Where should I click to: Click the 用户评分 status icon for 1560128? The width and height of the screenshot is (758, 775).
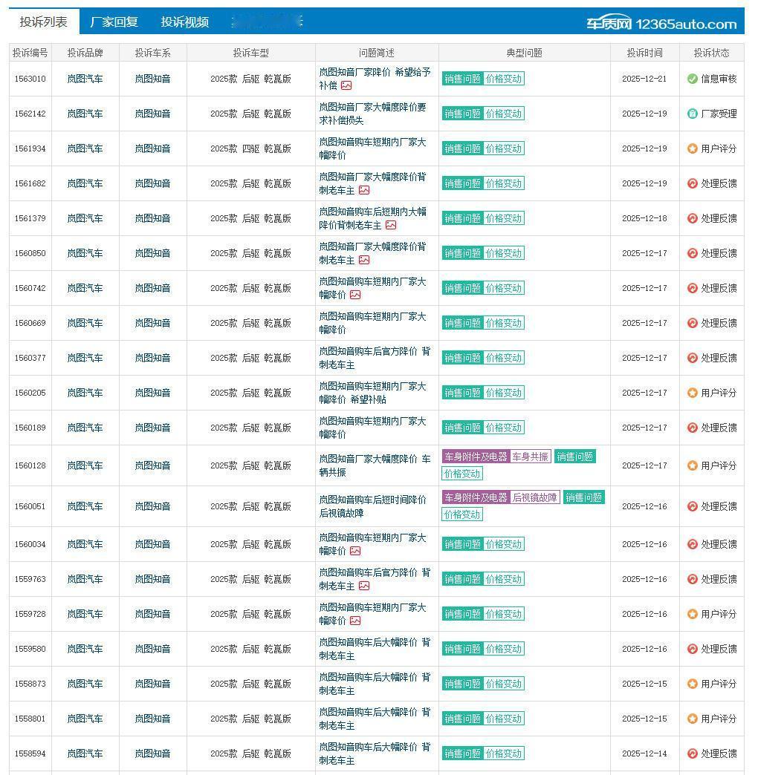click(x=692, y=465)
